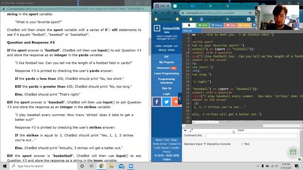Click the browser back arrow in right window
Screen dimensions: 303x170
point(156,13)
